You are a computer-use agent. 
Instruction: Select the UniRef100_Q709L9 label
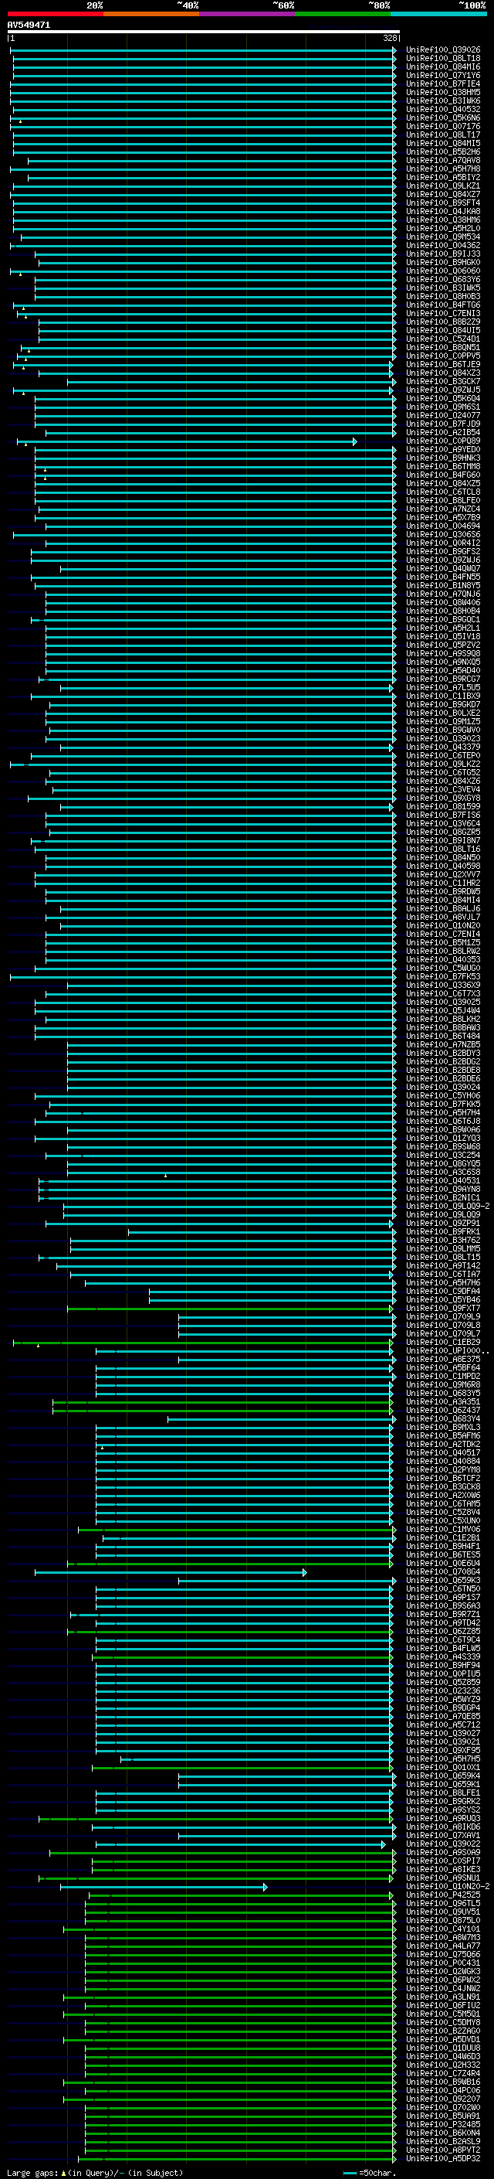pyautogui.click(x=443, y=1316)
